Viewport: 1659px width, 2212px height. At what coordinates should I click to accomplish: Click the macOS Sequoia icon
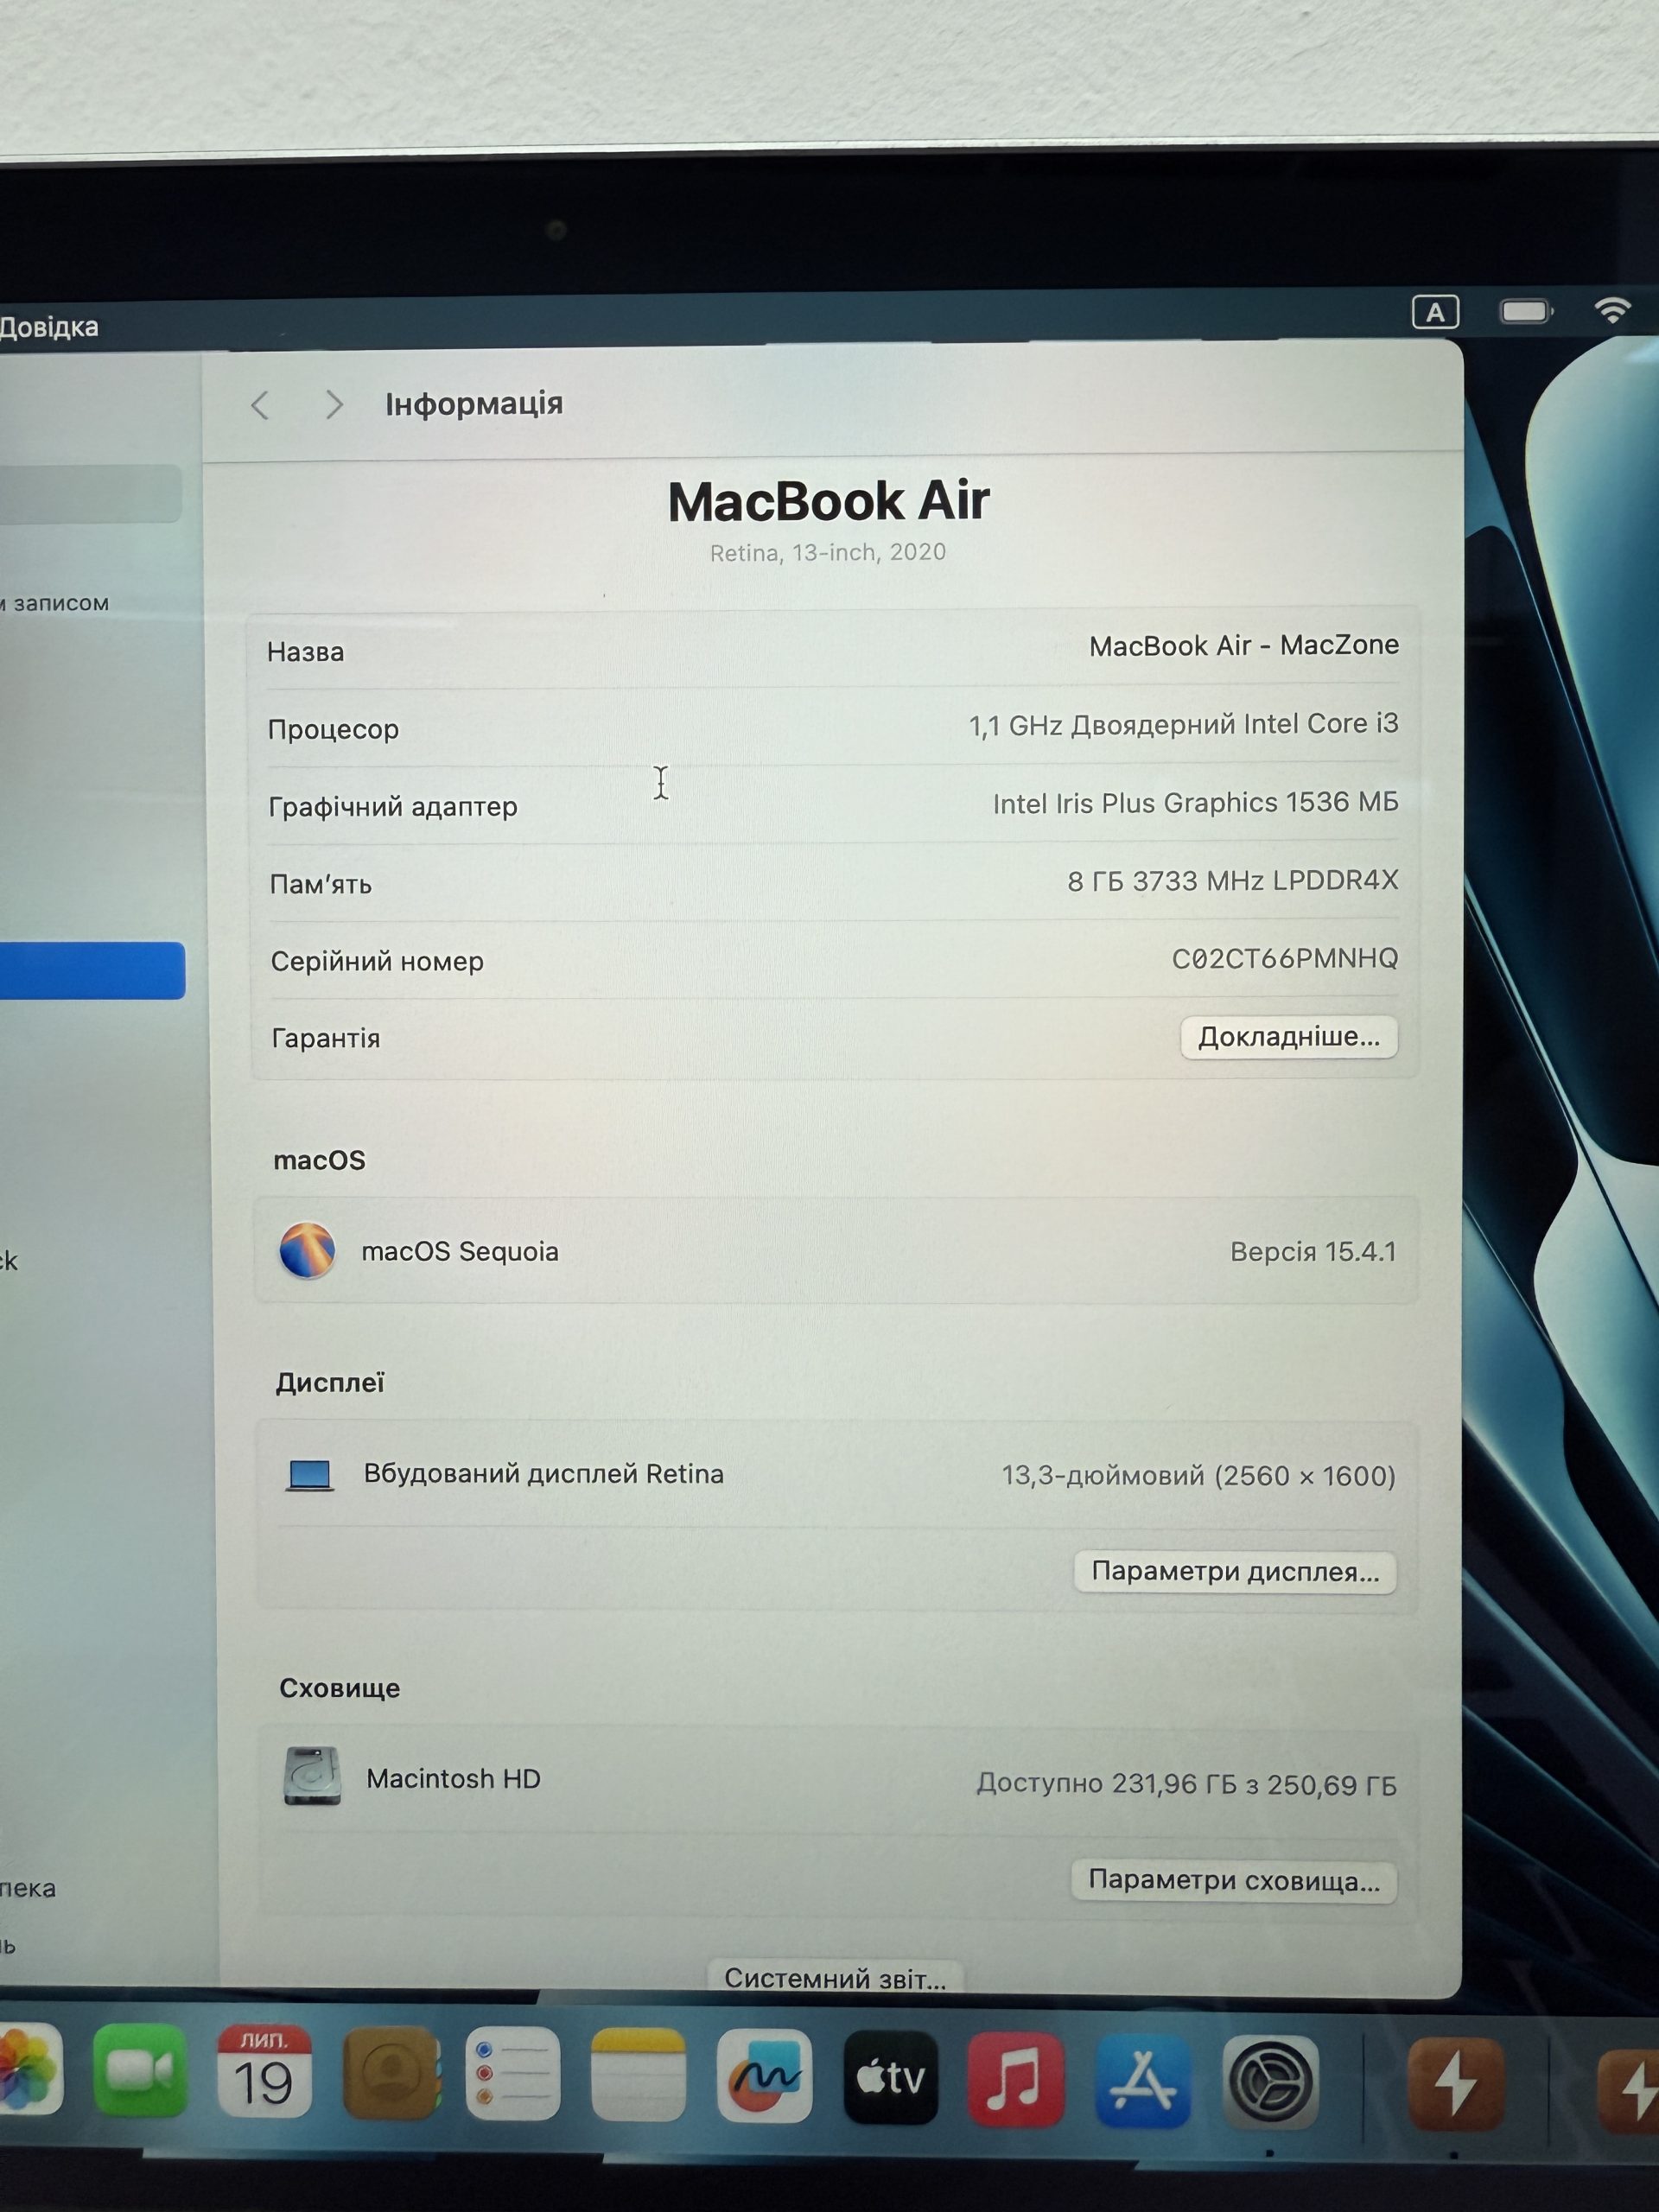(x=307, y=1250)
